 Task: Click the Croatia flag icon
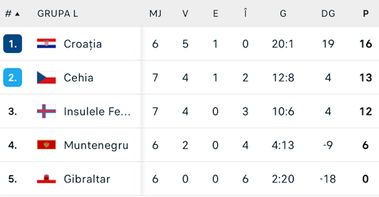tap(46, 44)
